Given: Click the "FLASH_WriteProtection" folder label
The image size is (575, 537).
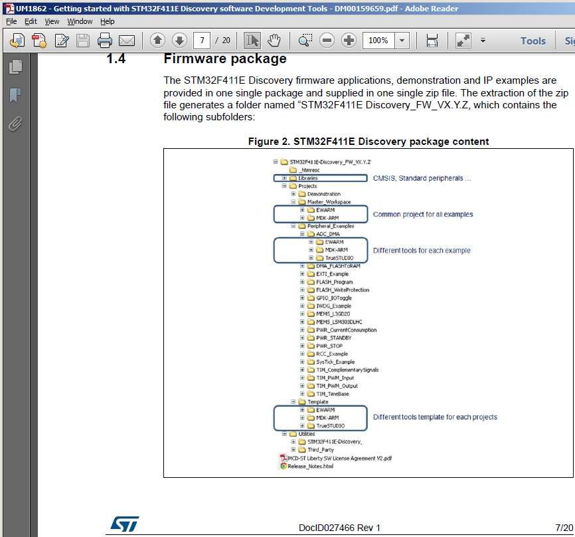Looking at the screenshot, I should click(343, 290).
